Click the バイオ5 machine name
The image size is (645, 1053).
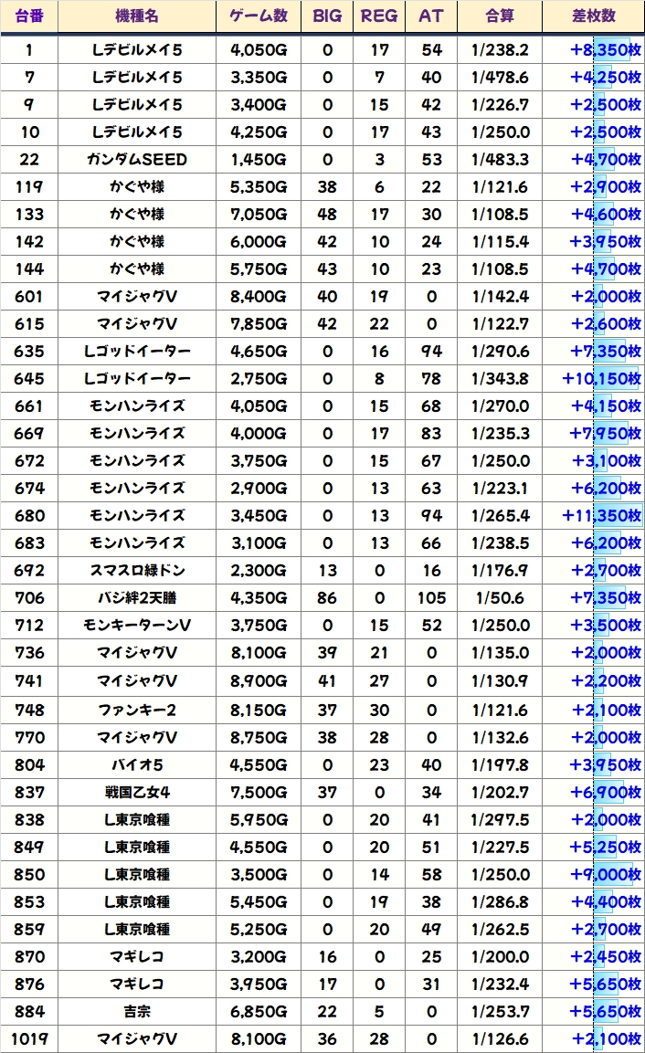coord(137,765)
